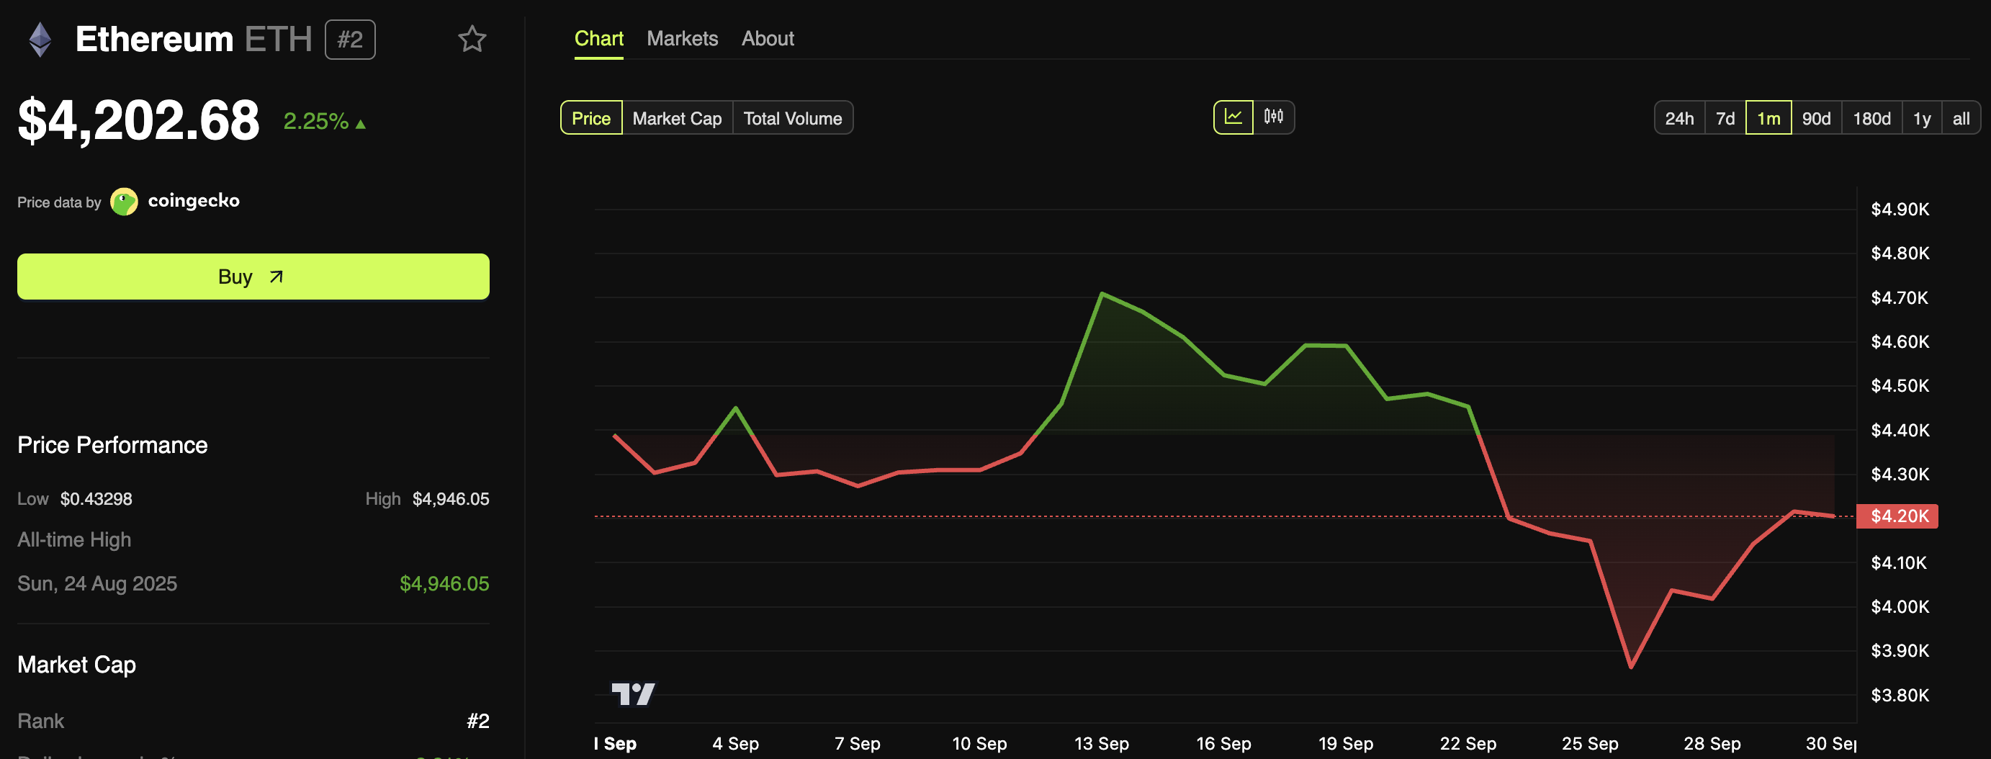Screen dimensions: 1991x759
Task: Favorite Ethereum with the star icon
Action: click(x=472, y=40)
